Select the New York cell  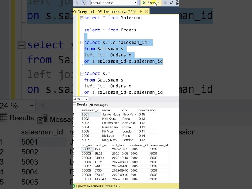130,115
